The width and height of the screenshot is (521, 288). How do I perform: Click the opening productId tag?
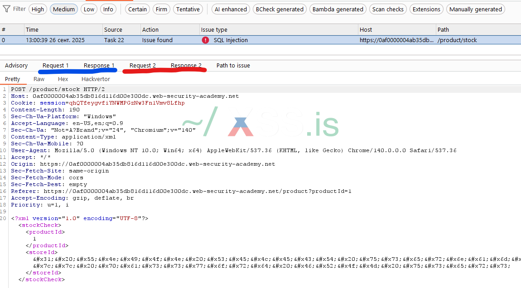tap(45, 232)
